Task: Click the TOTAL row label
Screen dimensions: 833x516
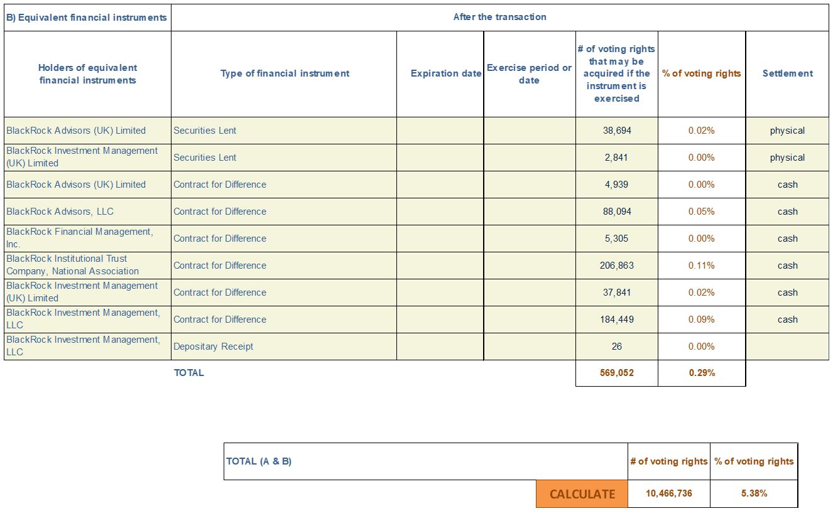Action: point(189,373)
